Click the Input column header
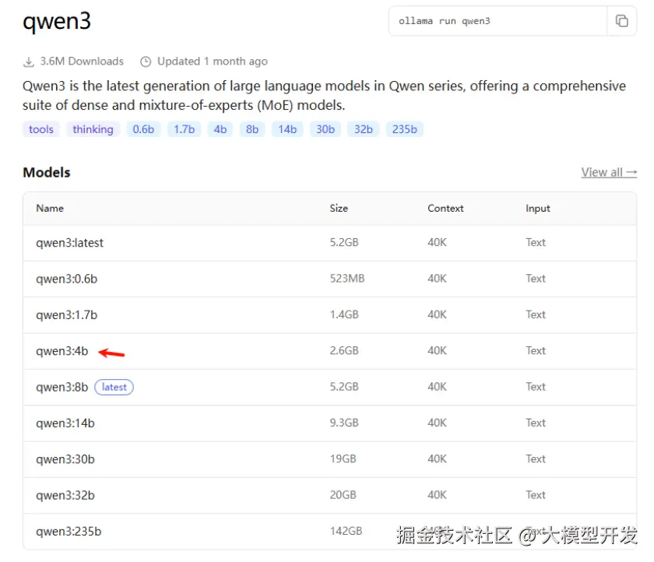Viewport: 654px width, 562px height. [x=538, y=208]
